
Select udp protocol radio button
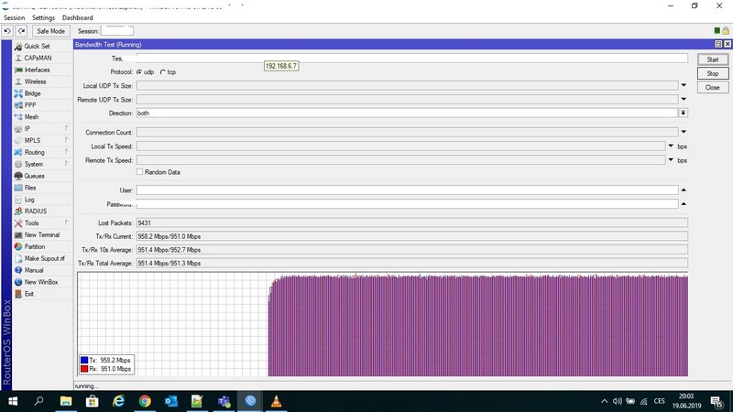139,72
